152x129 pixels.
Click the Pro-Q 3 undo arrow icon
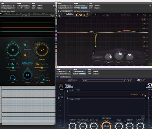coord(95,15)
